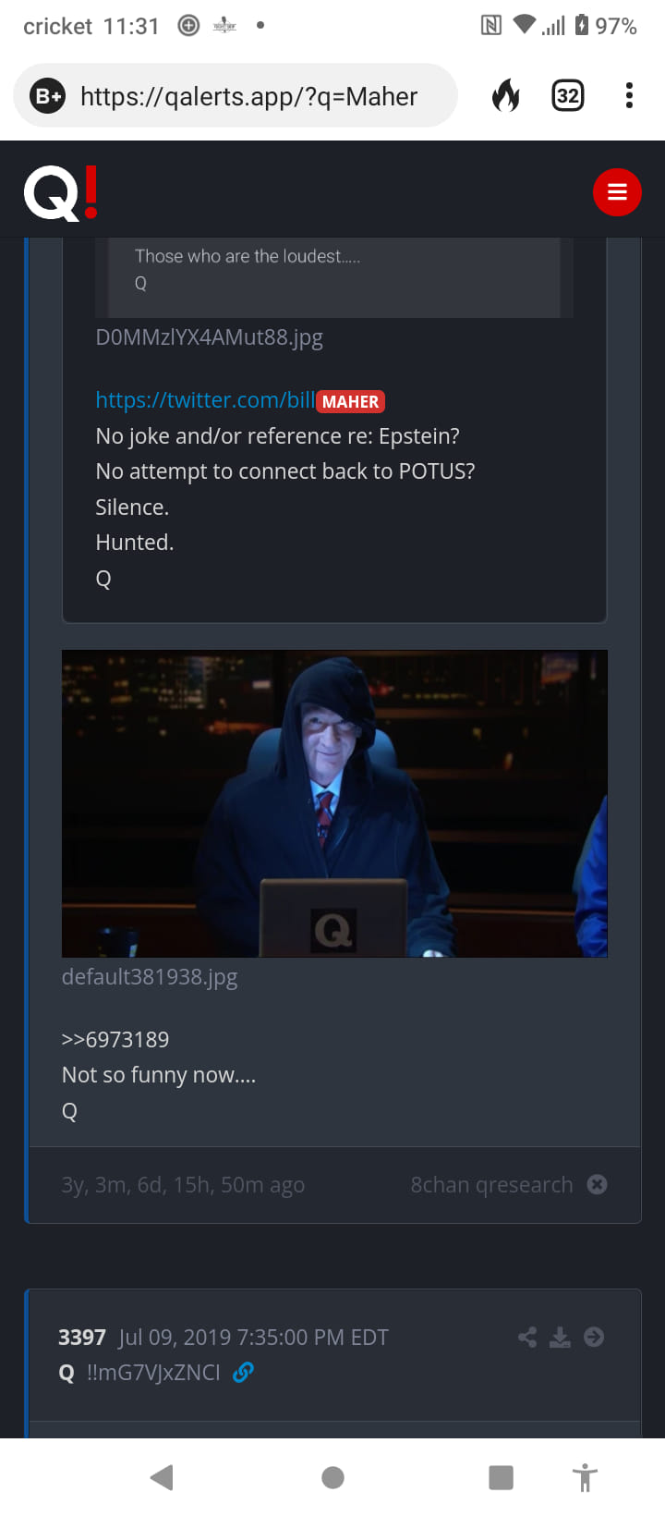The image size is (665, 1516).
Task: View the hooded figure image
Action: point(334,803)
